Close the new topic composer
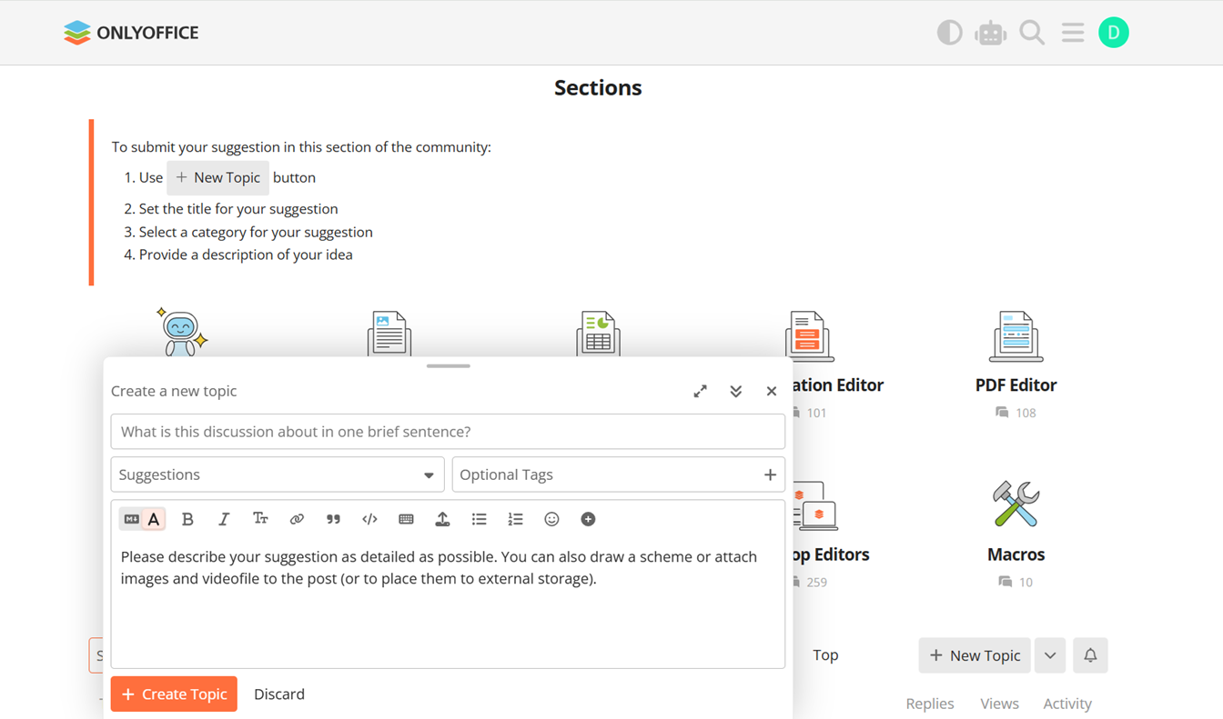The image size is (1223, 719). tap(771, 391)
